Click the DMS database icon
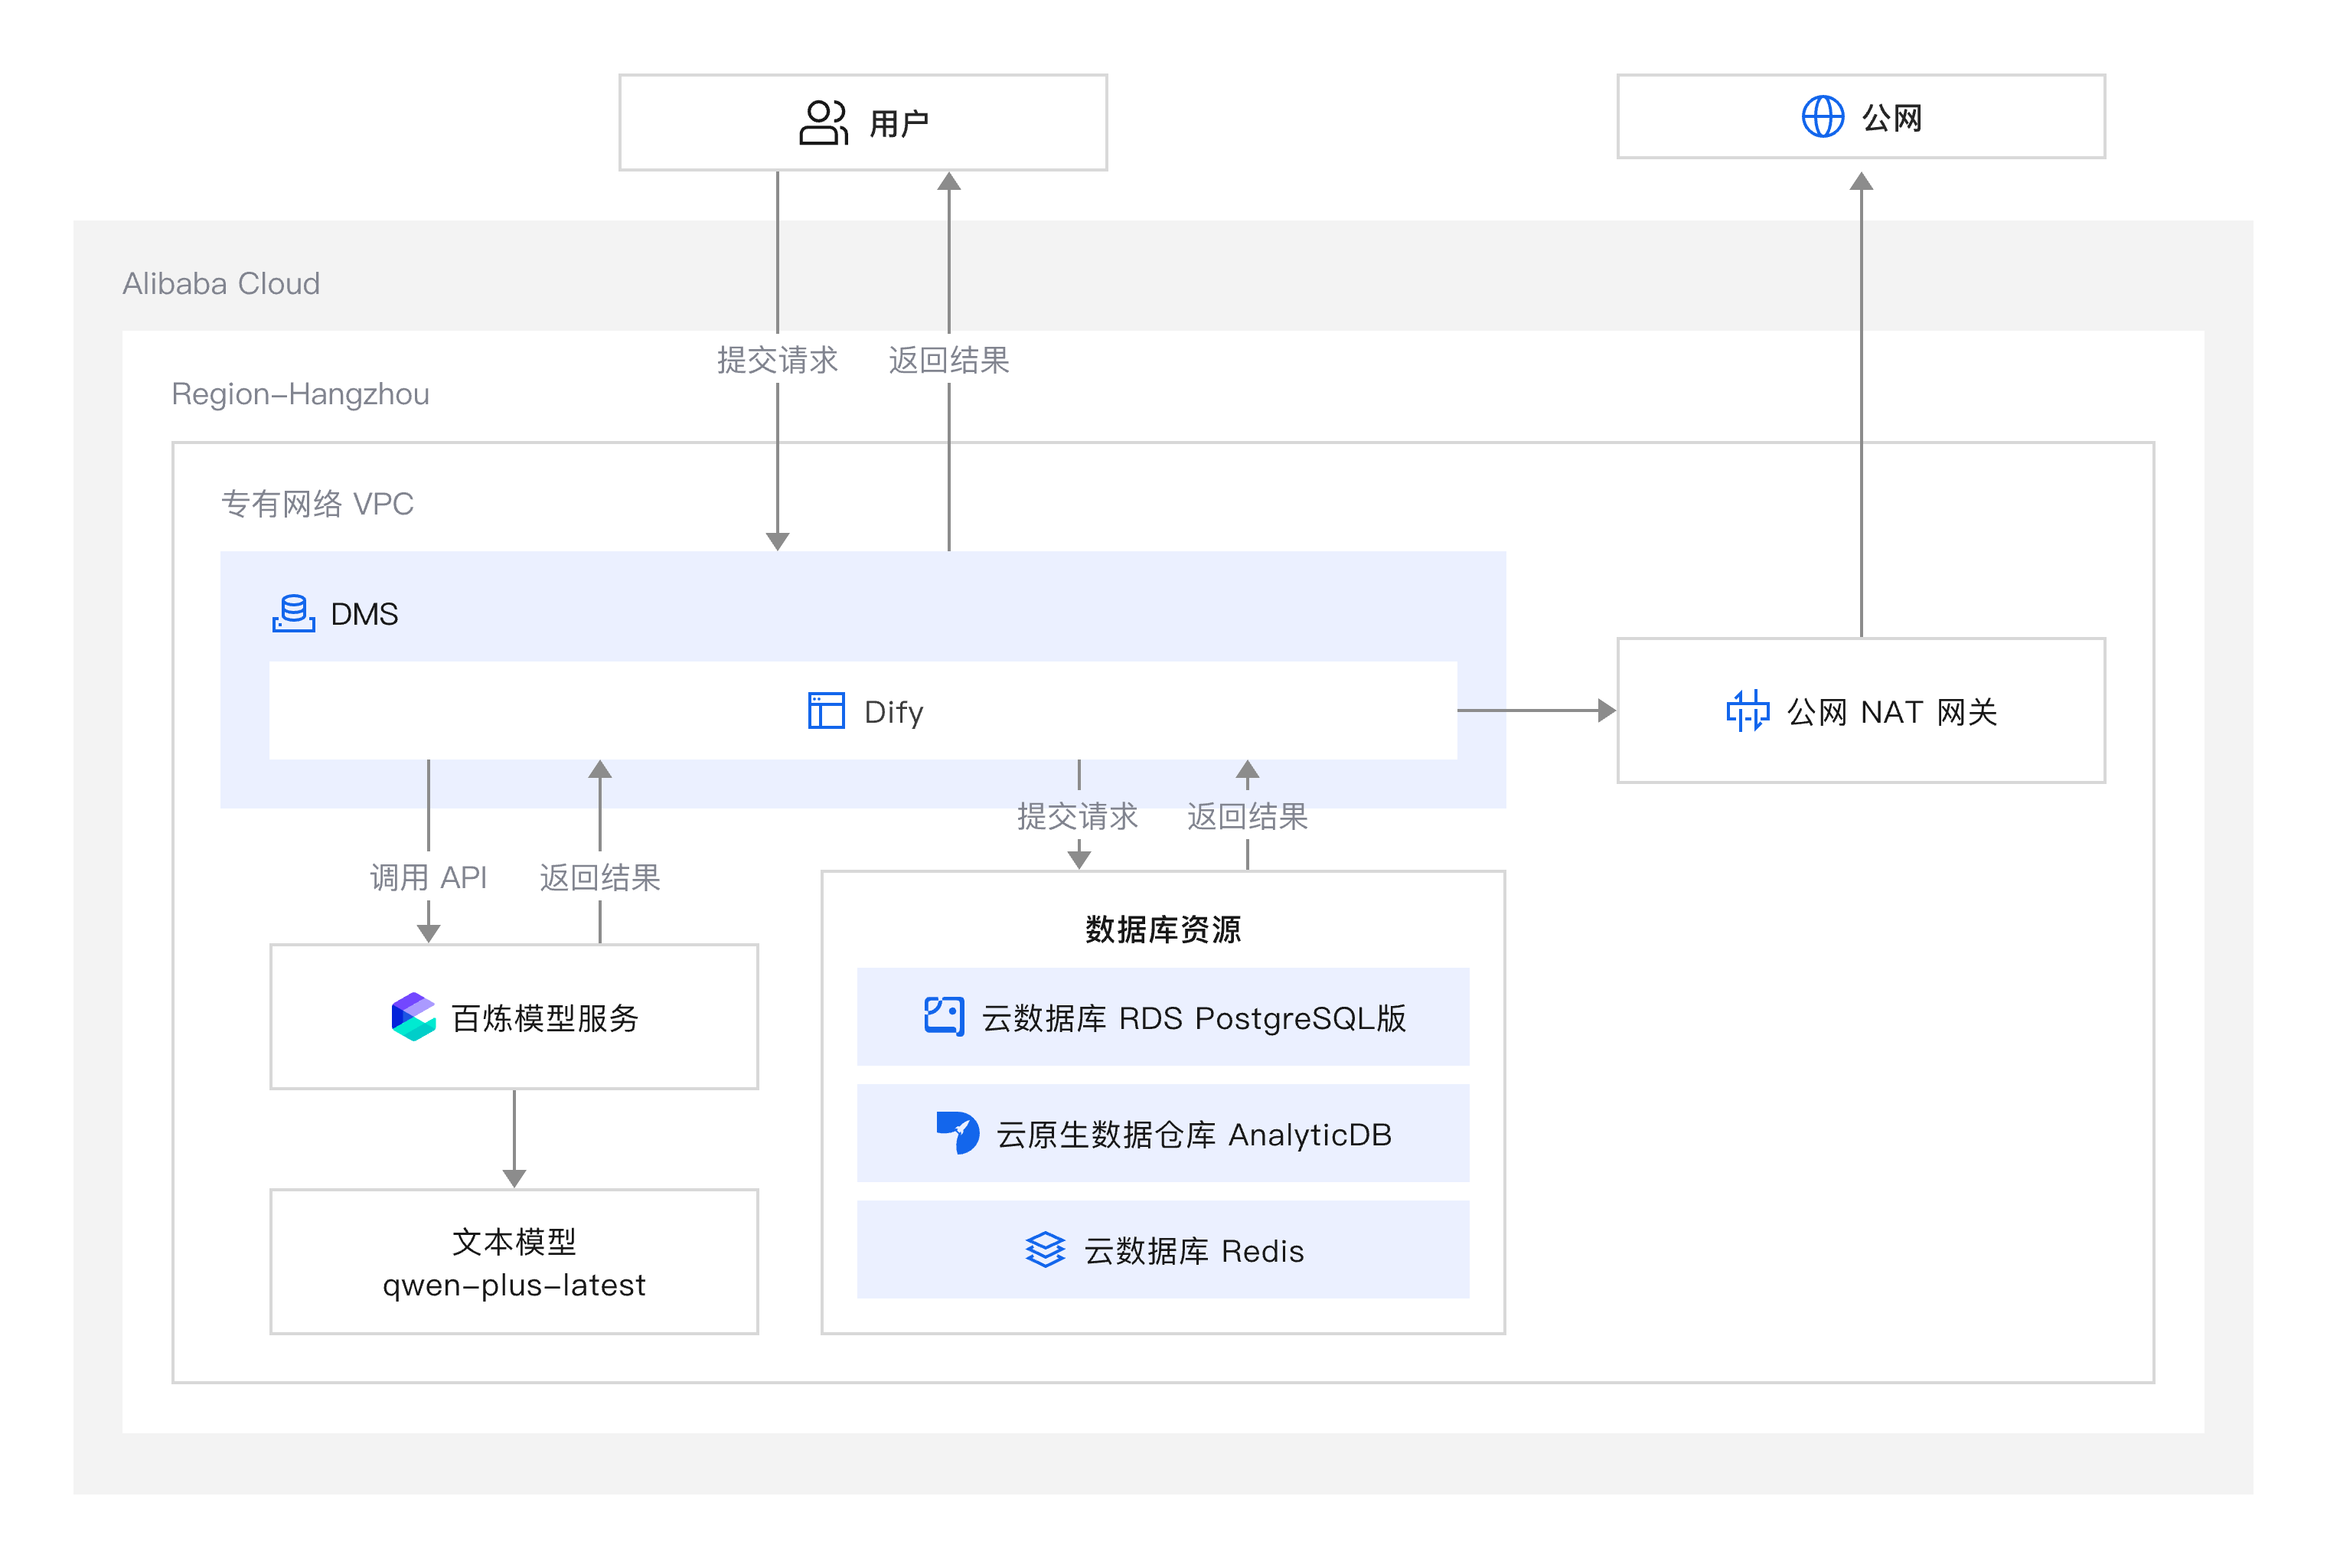 [294, 613]
